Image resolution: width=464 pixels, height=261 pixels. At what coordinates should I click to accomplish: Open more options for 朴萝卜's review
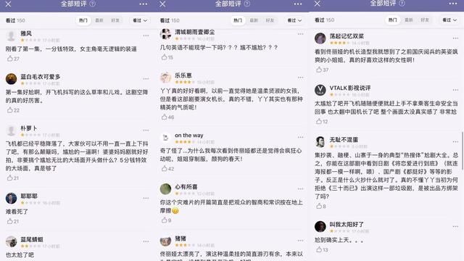pos(146,130)
